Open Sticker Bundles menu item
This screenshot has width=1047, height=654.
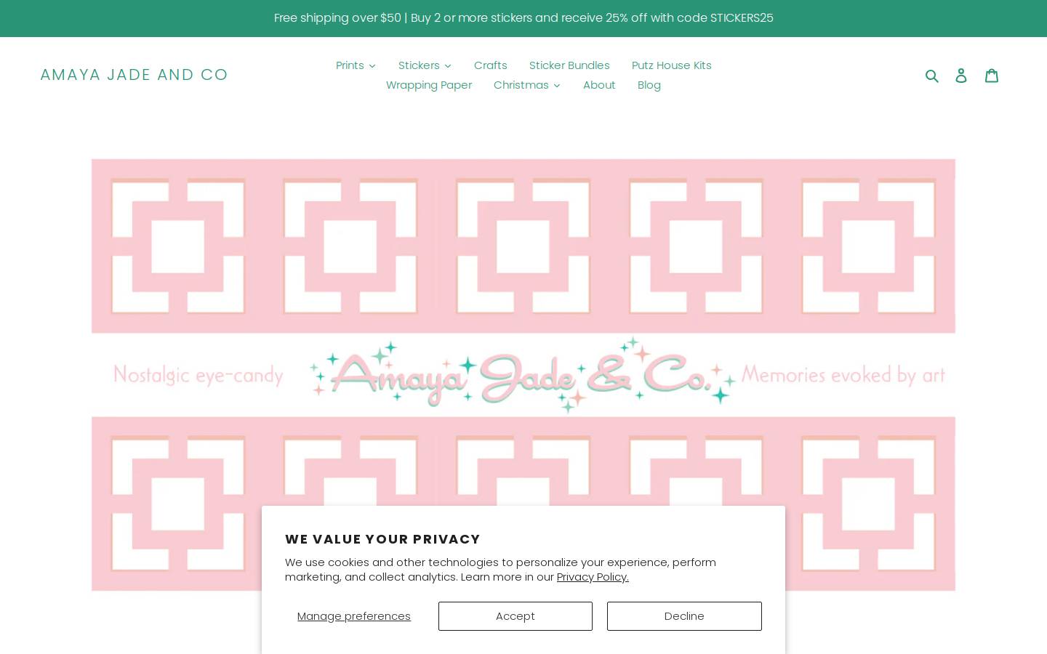(x=569, y=65)
